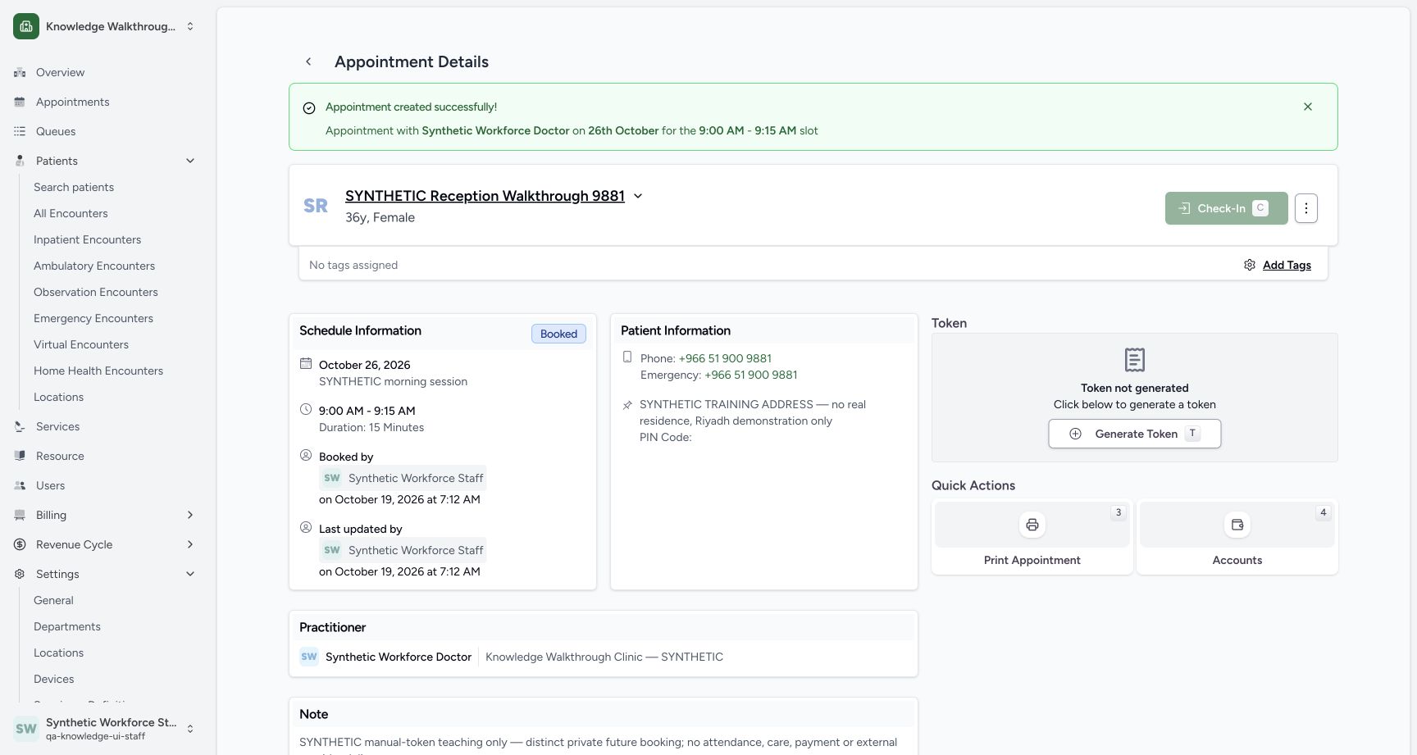This screenshot has height=755, width=1417.
Task: Collapse the Settings sidebar section
Action: click(x=105, y=574)
